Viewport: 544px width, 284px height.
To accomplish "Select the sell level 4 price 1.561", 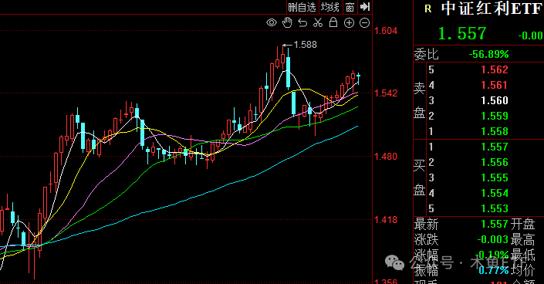I will pos(495,85).
